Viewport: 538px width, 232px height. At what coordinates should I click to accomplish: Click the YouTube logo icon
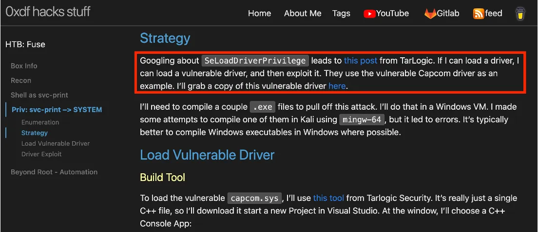369,14
